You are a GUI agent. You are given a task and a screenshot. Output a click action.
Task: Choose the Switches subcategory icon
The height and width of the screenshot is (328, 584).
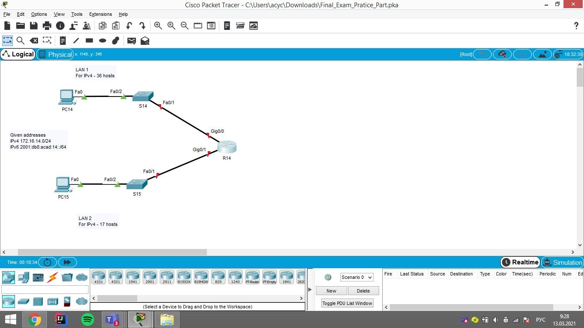click(24, 301)
